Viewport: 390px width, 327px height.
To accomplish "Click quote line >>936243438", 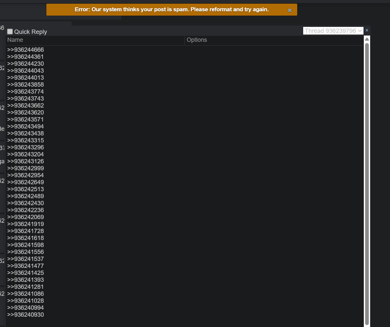I will coord(26,133).
